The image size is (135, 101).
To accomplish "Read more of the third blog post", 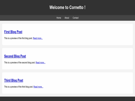I will pyautogui.click(x=38, y=87).
